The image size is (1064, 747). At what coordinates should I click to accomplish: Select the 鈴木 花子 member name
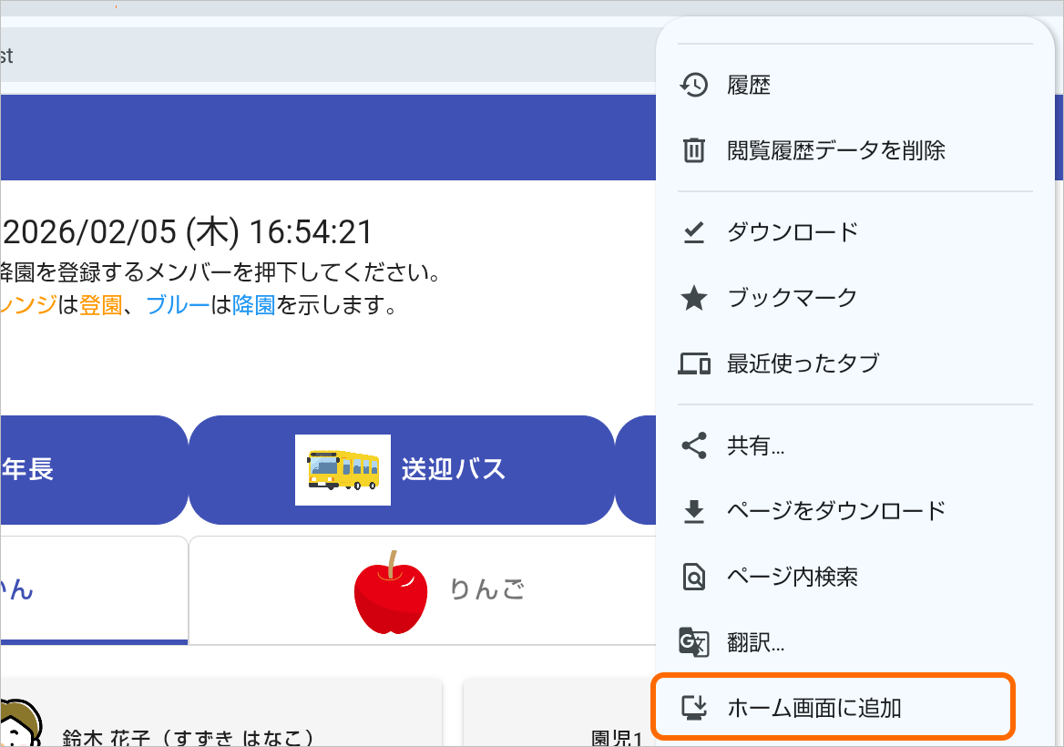pos(189,736)
